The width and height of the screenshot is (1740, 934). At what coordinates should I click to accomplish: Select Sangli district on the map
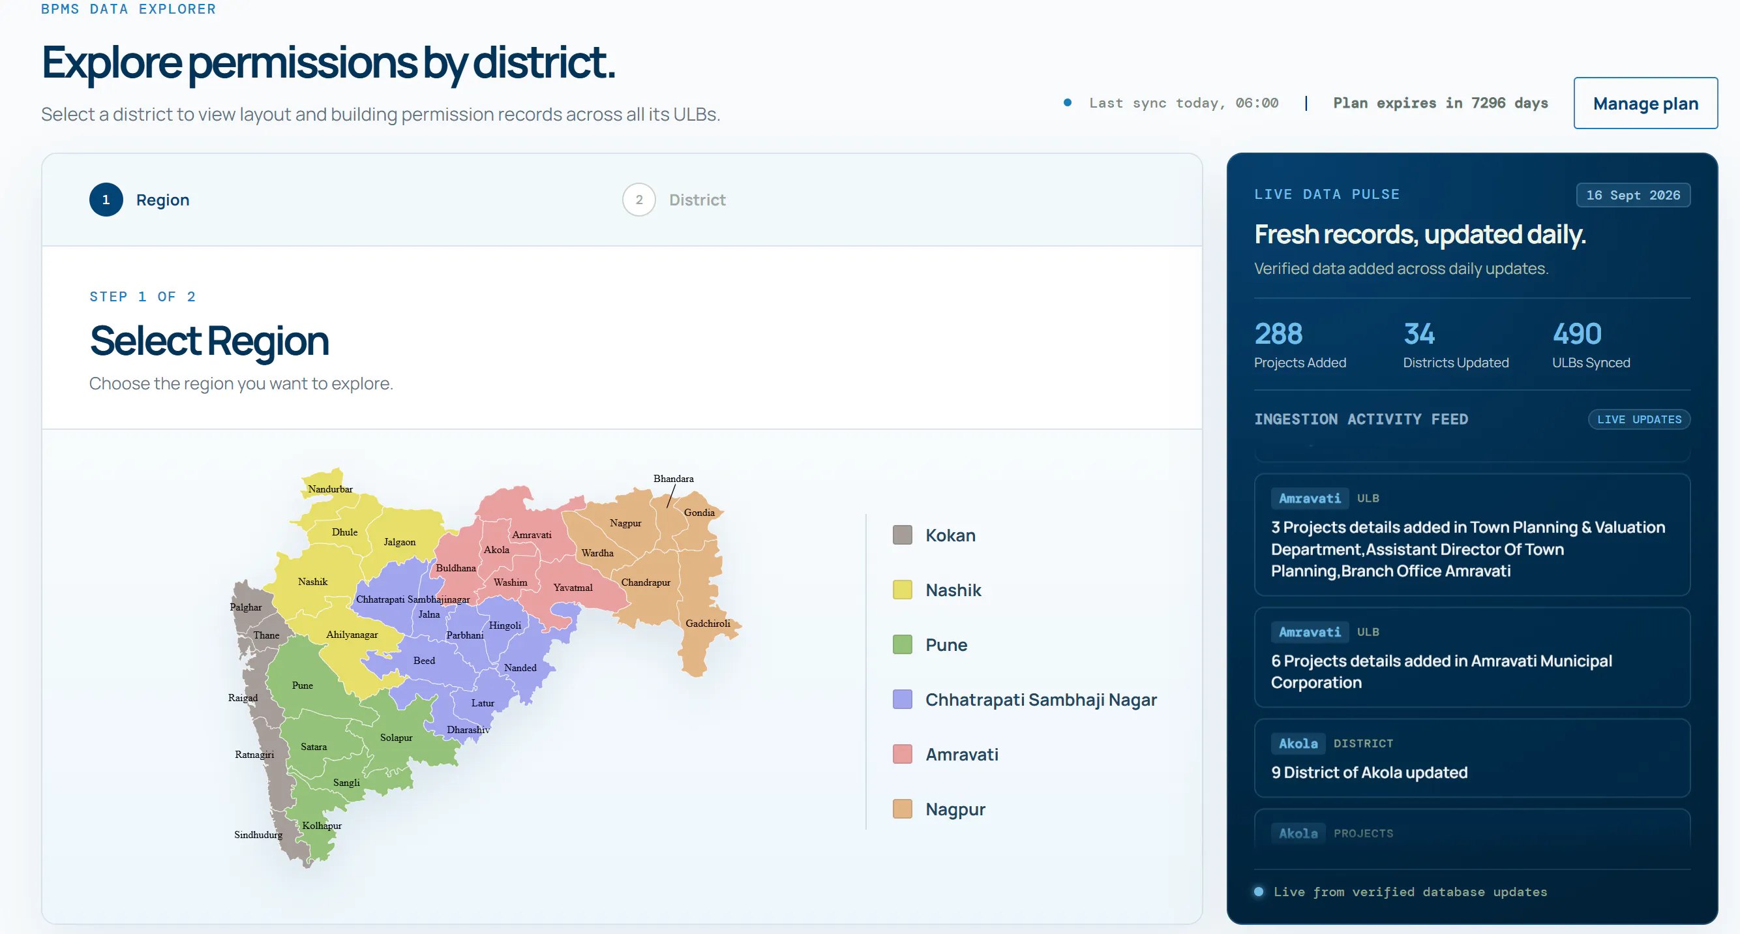point(346,783)
